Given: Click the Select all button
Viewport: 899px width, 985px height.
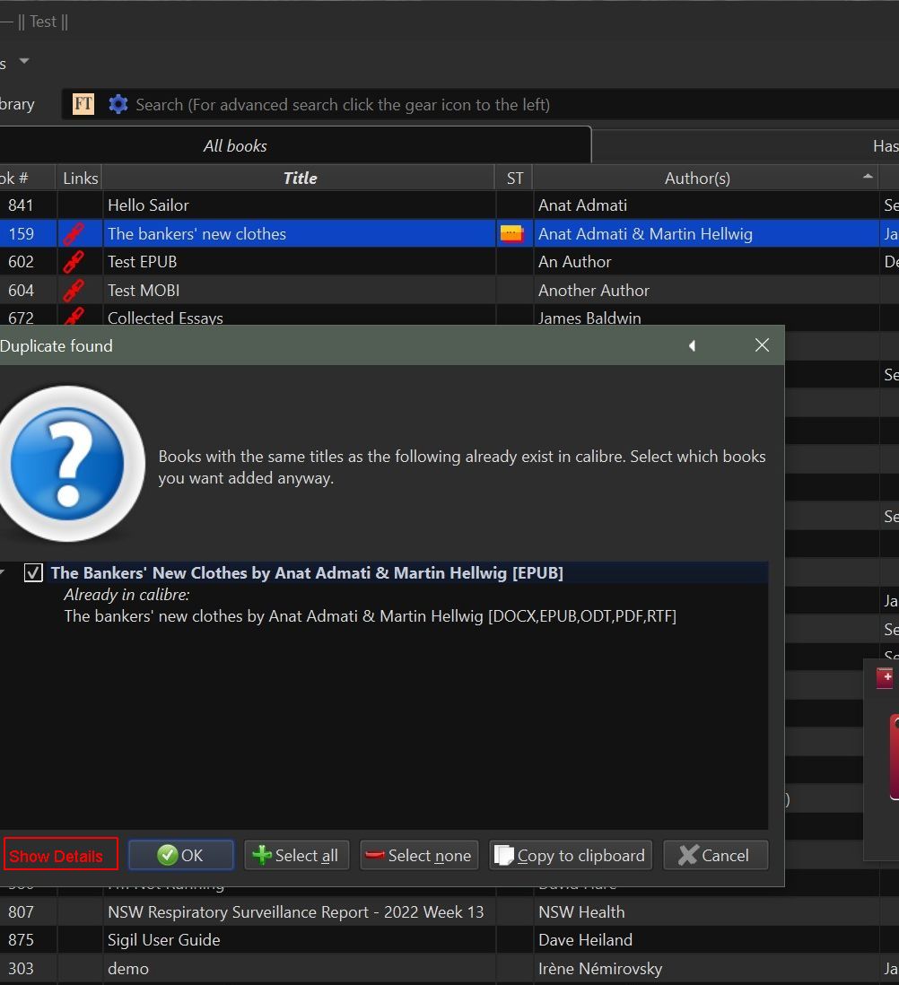Looking at the screenshot, I should coord(296,855).
